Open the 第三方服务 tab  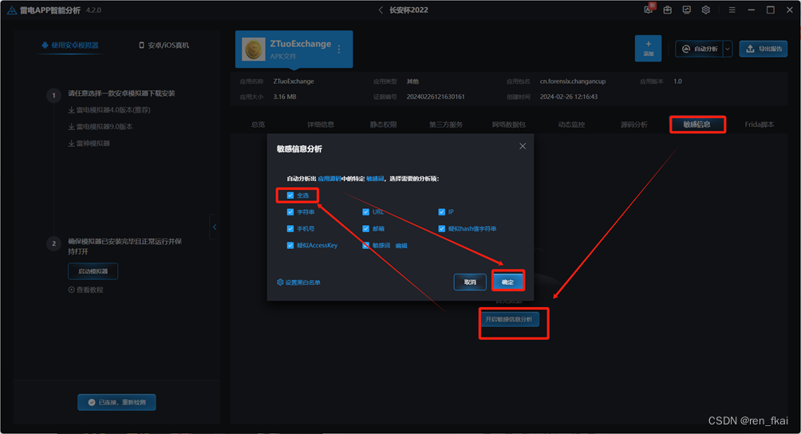[x=446, y=124]
